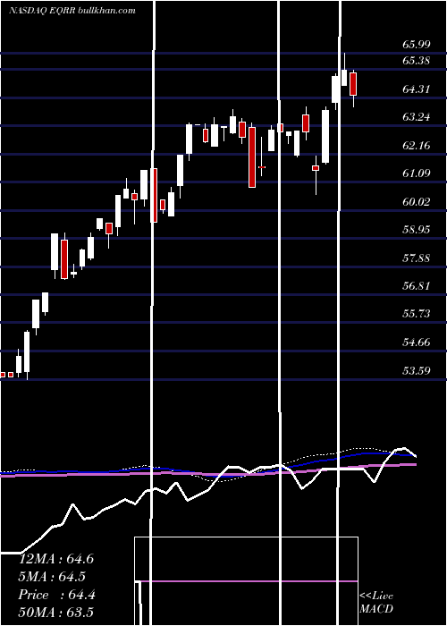Viewport: 447px width, 626px height.
Task: Click the 5MA : 64.5 readout
Action: (x=53, y=577)
